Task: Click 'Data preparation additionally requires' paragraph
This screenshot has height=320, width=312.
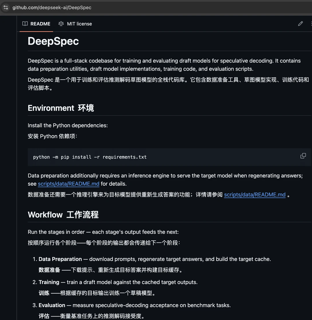Action: click(165, 180)
